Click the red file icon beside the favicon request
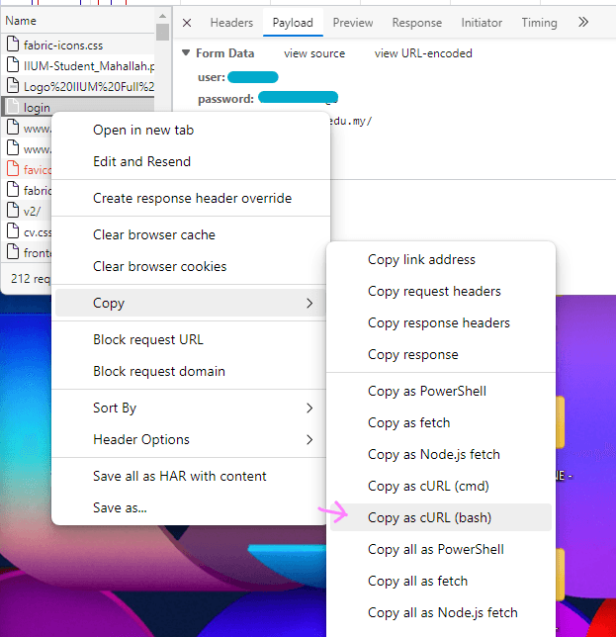The width and height of the screenshot is (616, 637). [x=13, y=168]
